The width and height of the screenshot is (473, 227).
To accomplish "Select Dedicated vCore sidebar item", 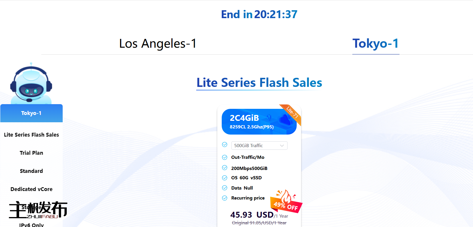I will pos(31,189).
